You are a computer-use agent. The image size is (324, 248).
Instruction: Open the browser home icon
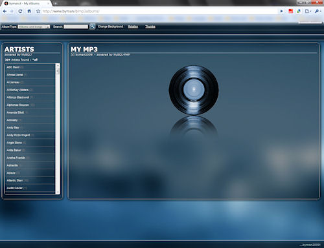coord(29,11)
